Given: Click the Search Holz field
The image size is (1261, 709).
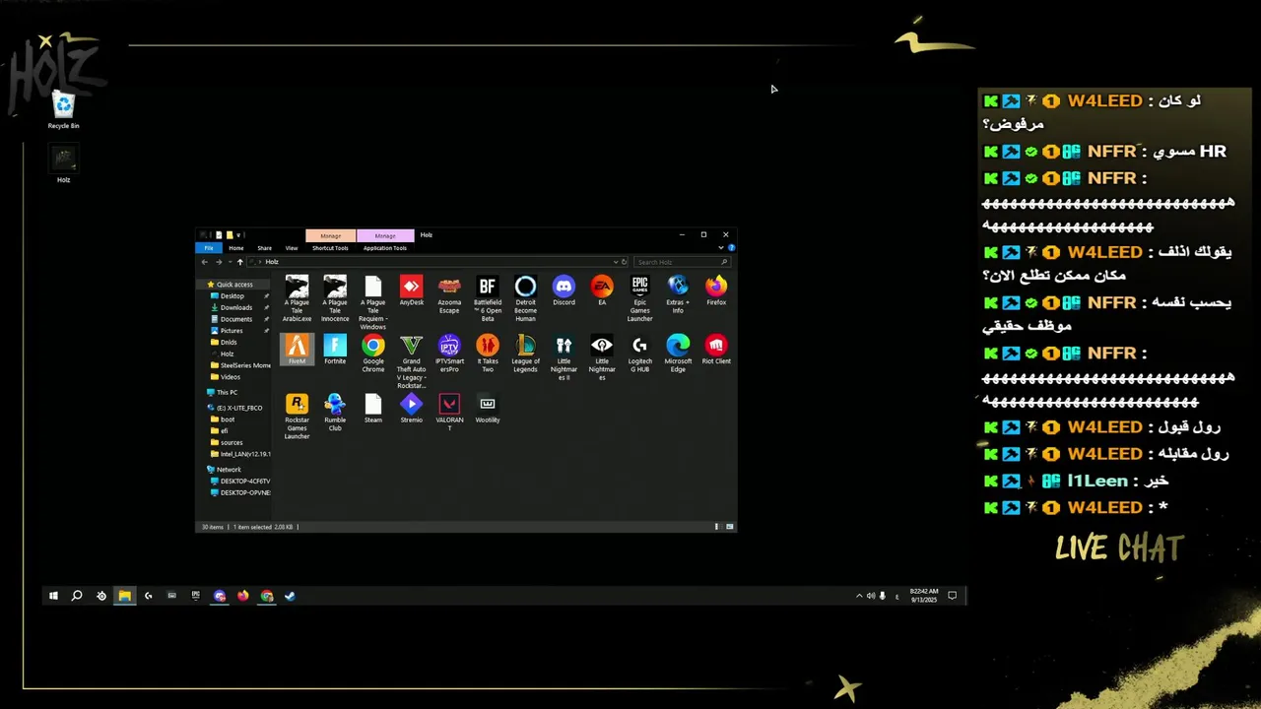Looking at the screenshot, I should coord(682,262).
